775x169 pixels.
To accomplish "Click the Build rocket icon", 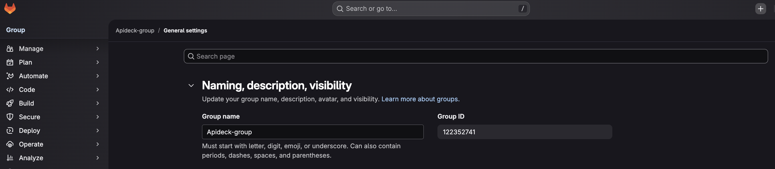I will point(10,103).
